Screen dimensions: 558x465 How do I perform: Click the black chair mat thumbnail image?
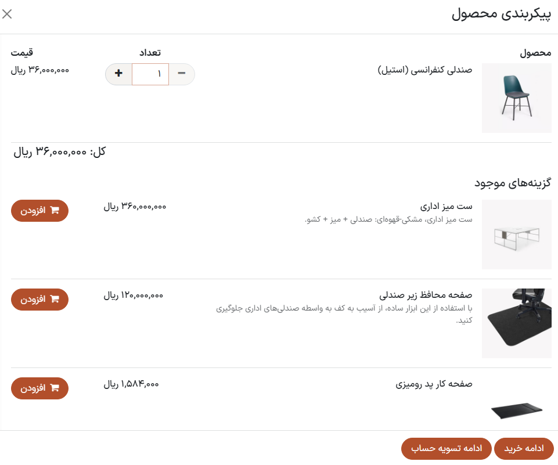(516, 323)
